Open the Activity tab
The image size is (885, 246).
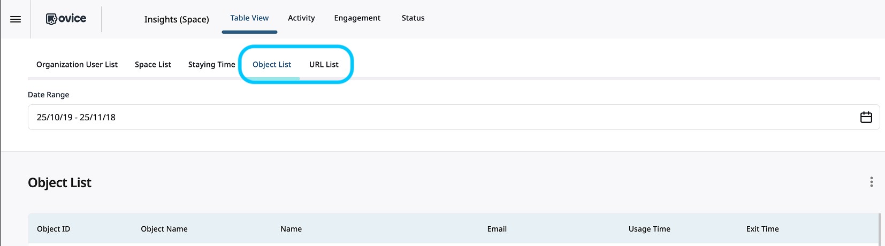pos(301,18)
